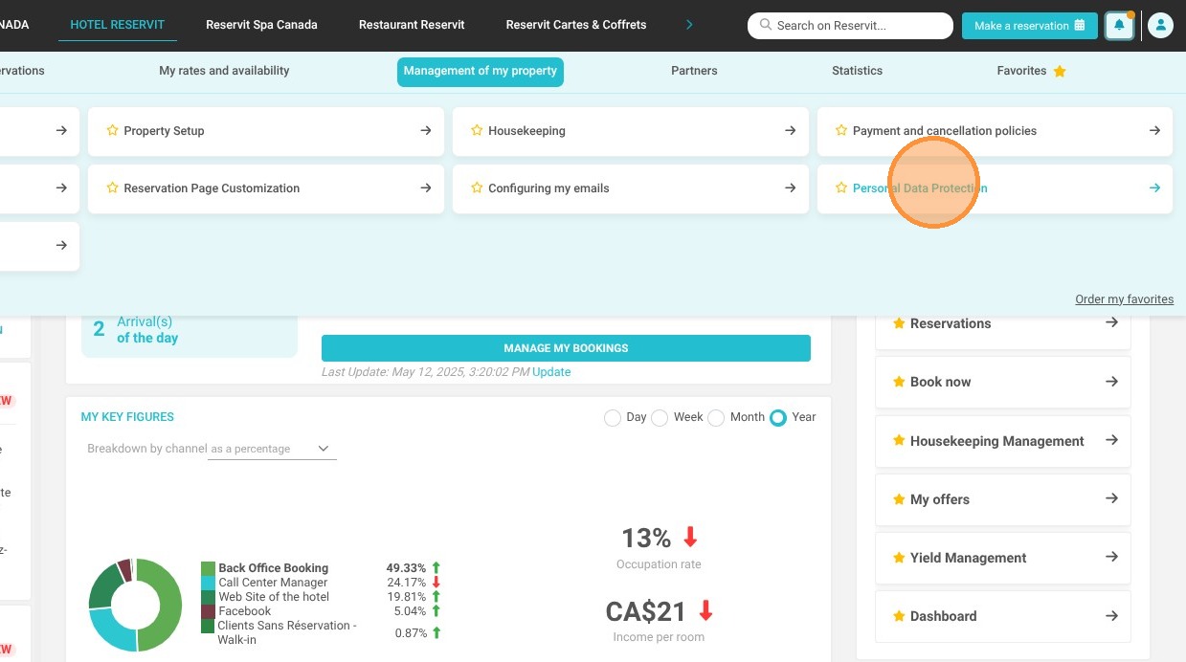Click arrow on Property Setup card
This screenshot has width=1186, height=662.
[426, 130]
